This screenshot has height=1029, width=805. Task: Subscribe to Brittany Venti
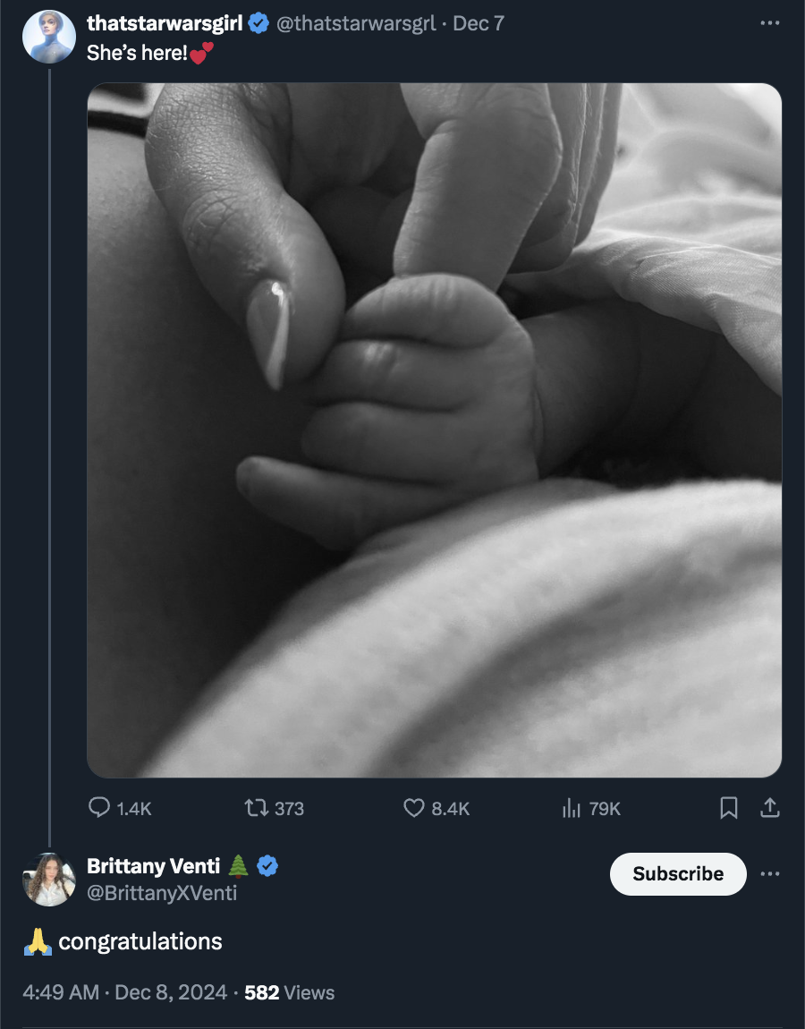pyautogui.click(x=678, y=873)
